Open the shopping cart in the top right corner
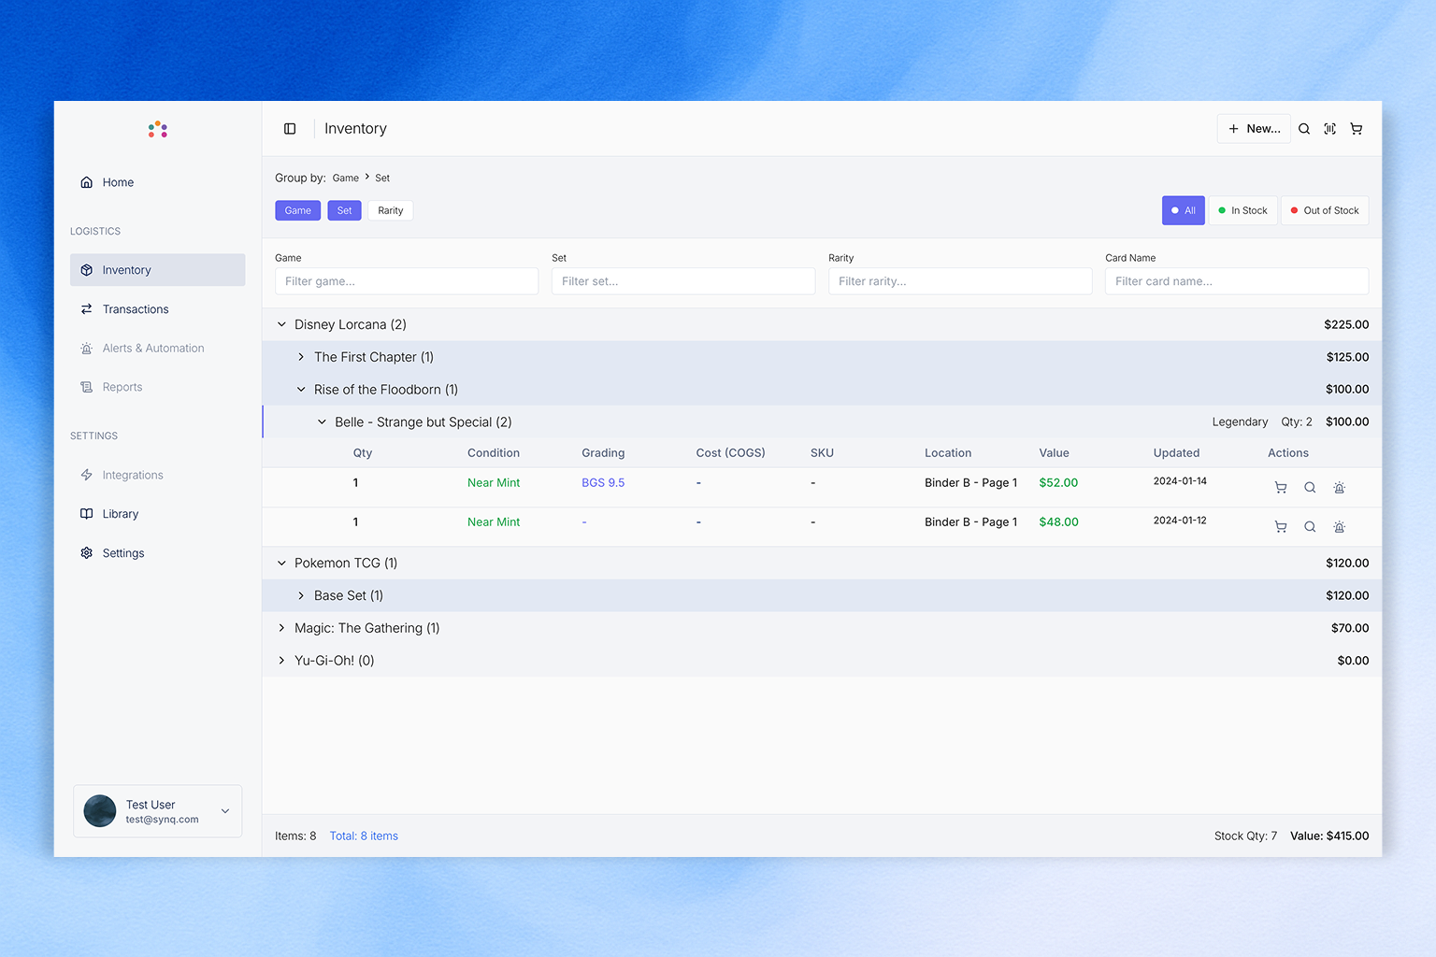Viewport: 1436px width, 957px height. click(x=1356, y=128)
